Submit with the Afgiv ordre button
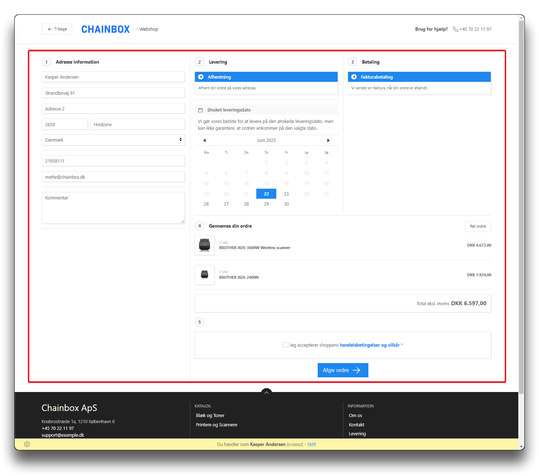This screenshot has width=539, height=476. 343,370
